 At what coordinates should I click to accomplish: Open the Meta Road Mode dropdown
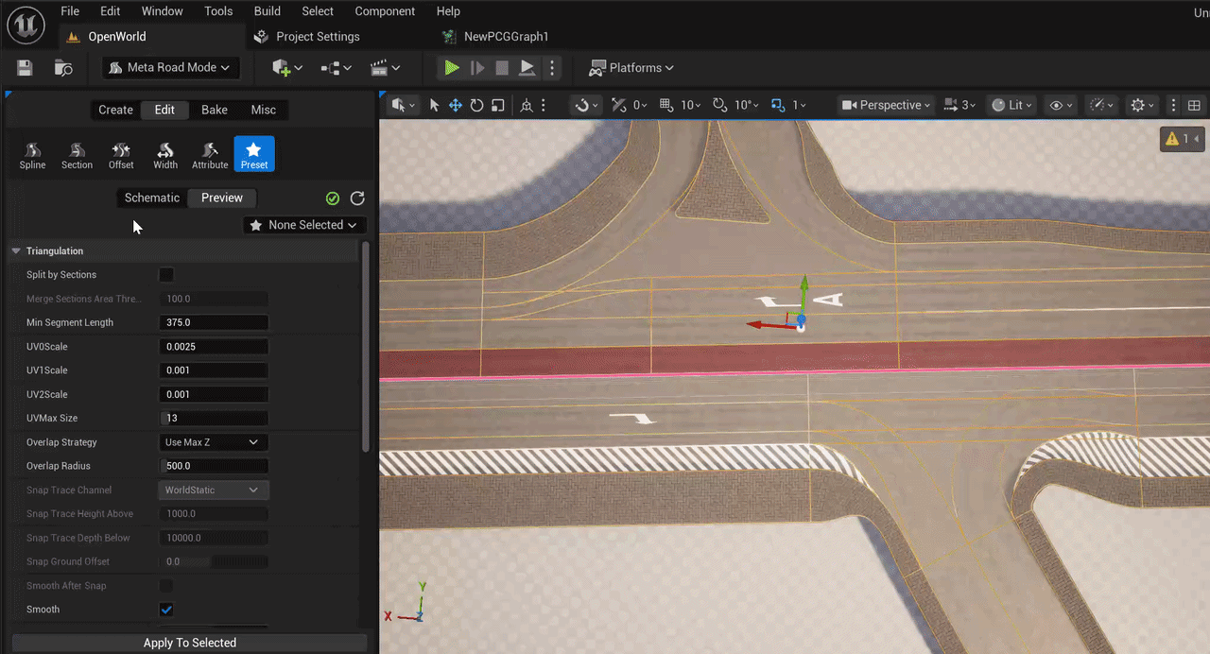(x=170, y=68)
